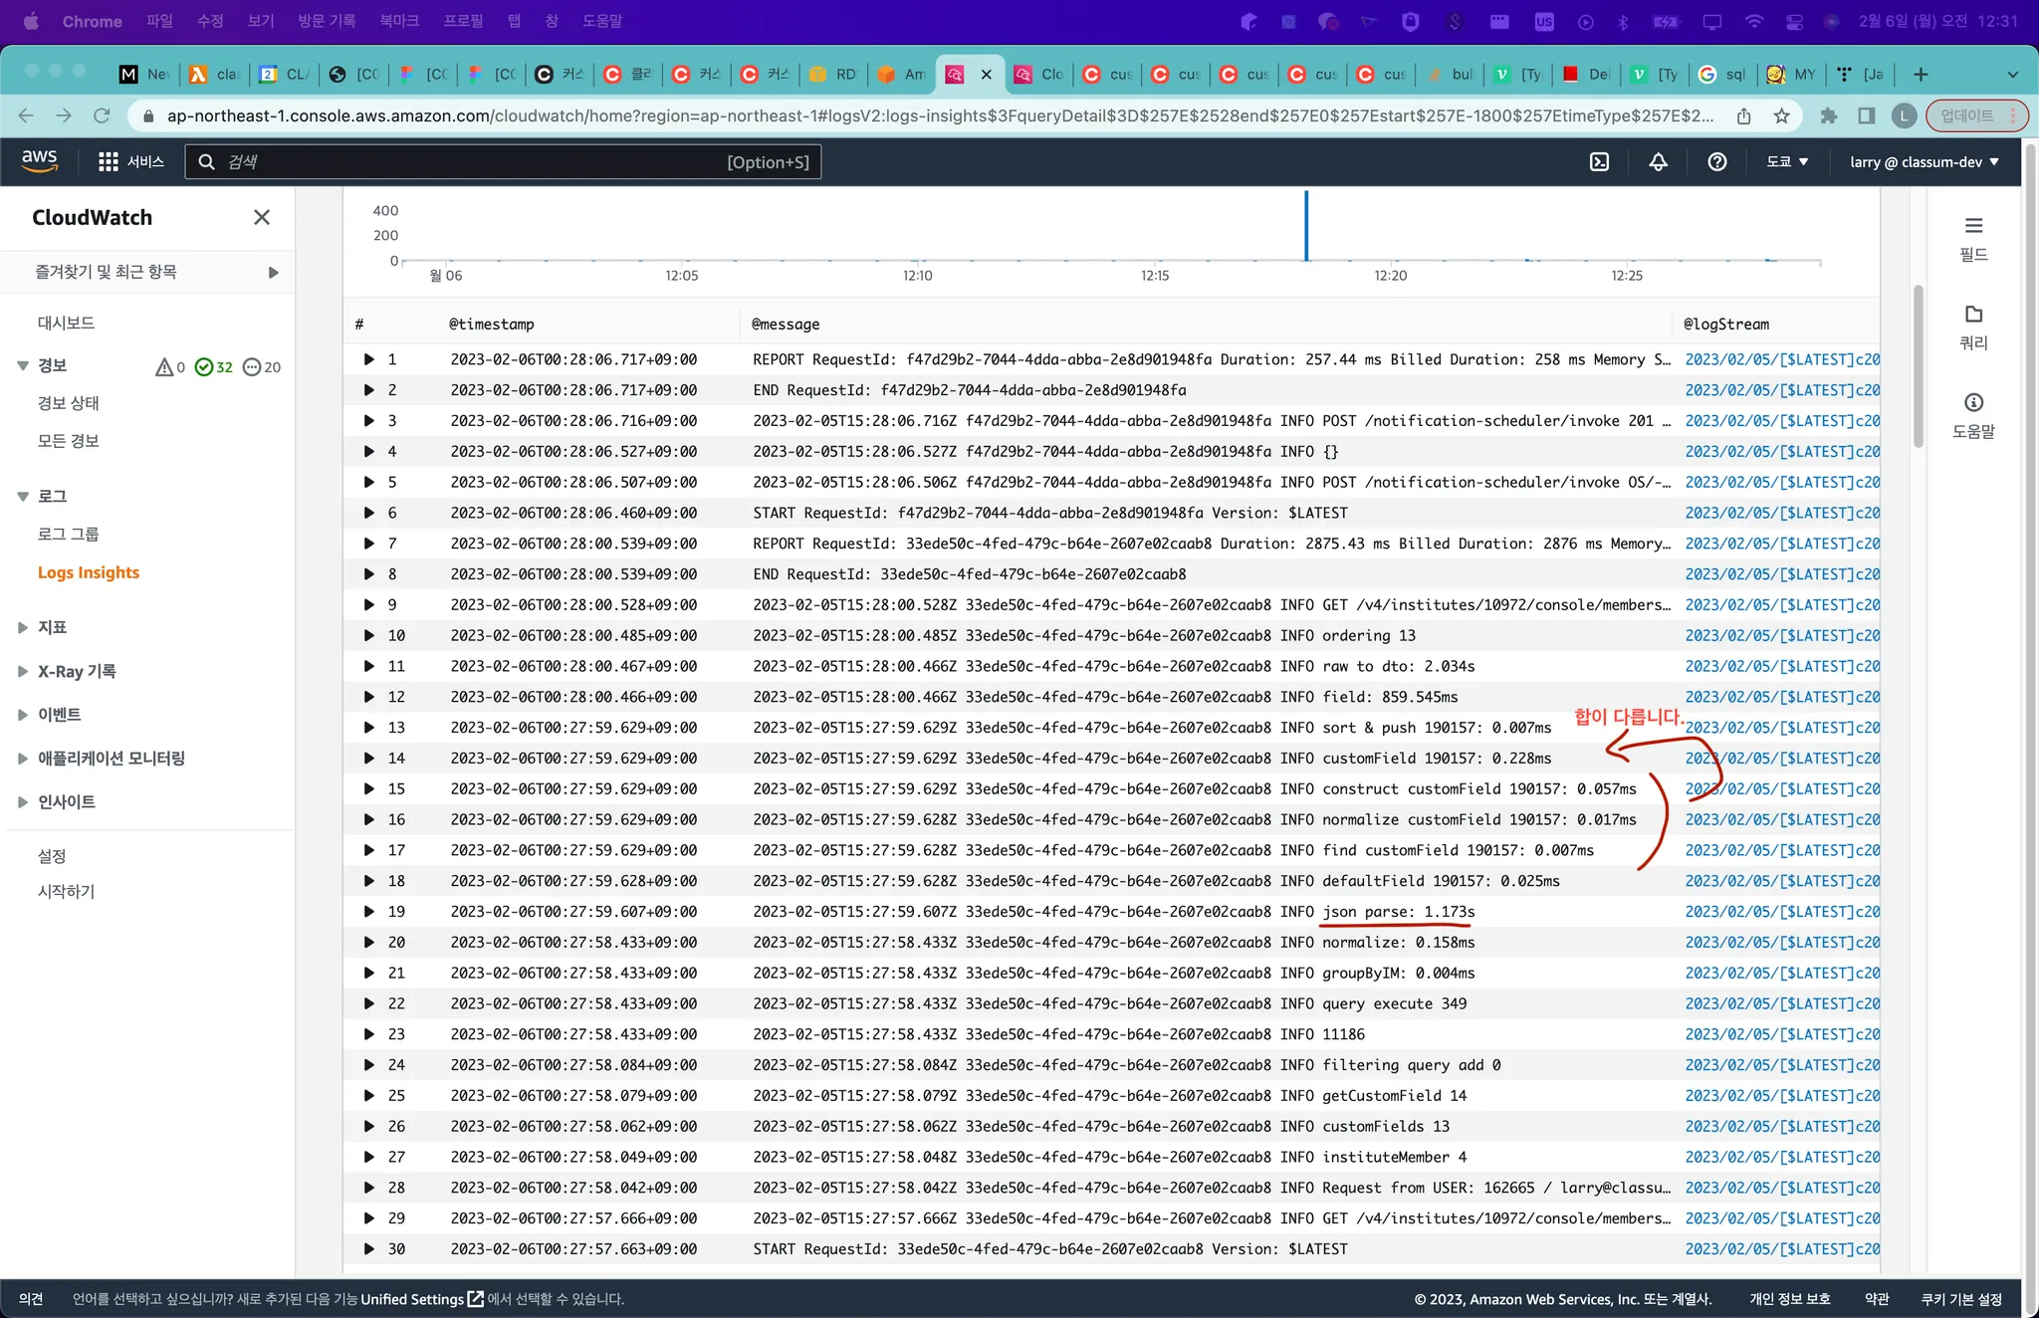The image size is (2039, 1318).
Task: Open the AWS notifications bell
Action: 1658,162
